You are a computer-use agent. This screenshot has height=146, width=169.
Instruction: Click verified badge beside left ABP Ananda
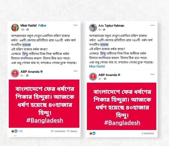41,72
